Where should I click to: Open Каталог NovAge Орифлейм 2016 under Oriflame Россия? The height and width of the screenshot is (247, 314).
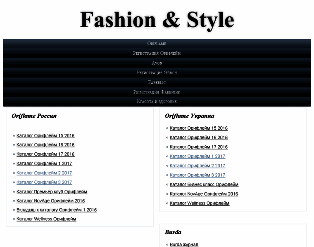[x=51, y=201]
